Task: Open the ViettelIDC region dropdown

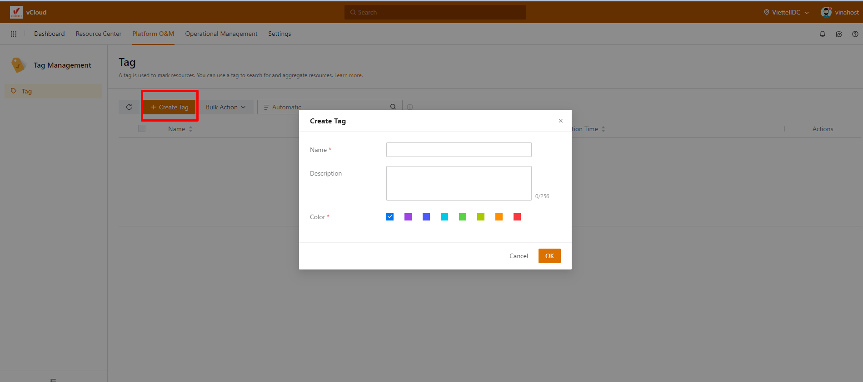Action: point(786,12)
